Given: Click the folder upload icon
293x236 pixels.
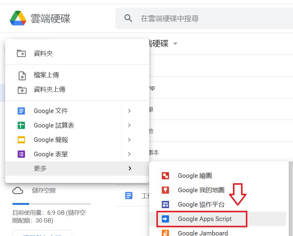Looking at the screenshot, I should pyautogui.click(x=22, y=90).
